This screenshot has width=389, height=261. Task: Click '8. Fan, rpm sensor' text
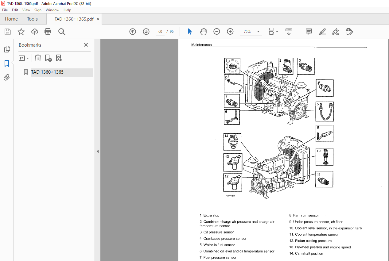pos(304,215)
